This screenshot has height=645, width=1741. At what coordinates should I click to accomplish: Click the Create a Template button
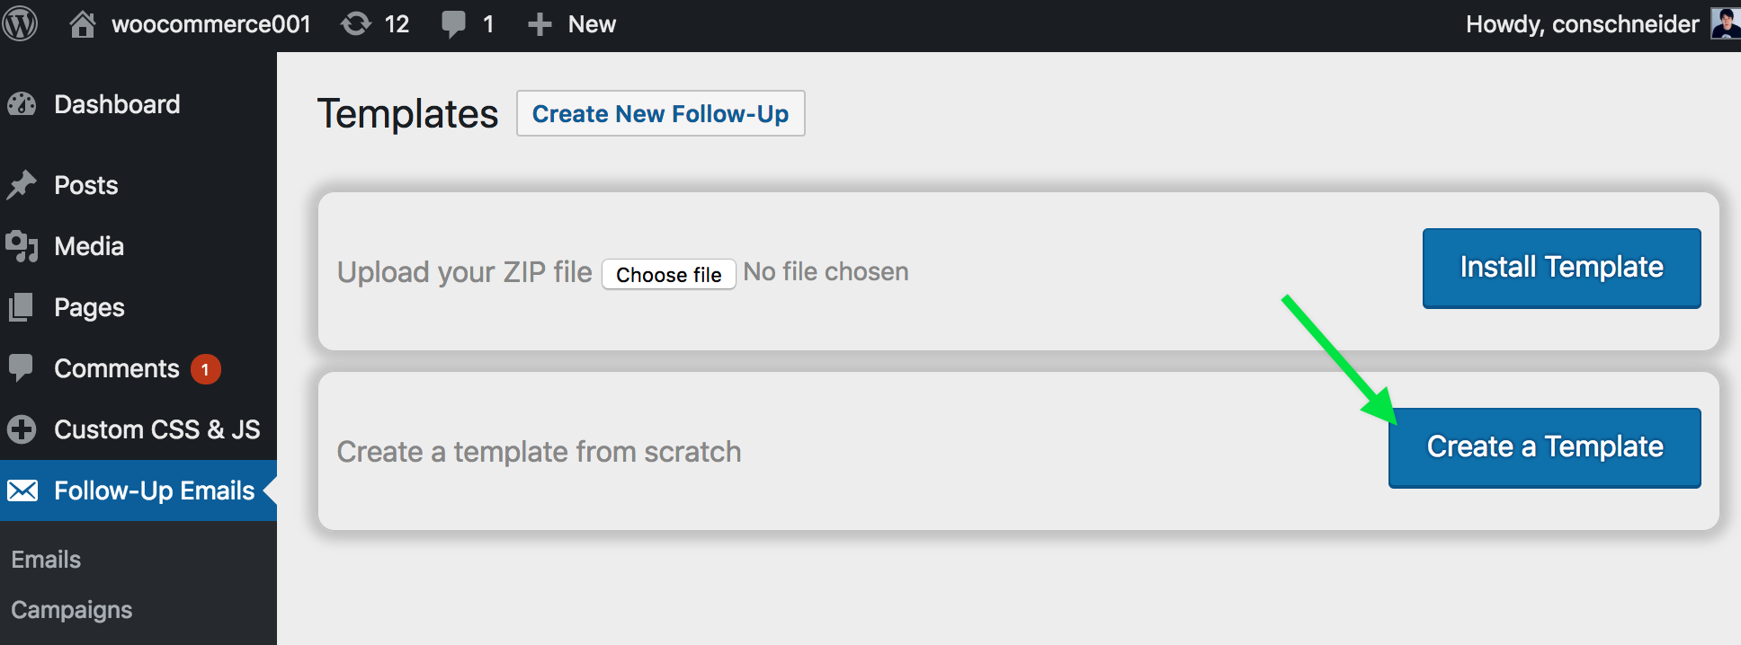tap(1545, 447)
